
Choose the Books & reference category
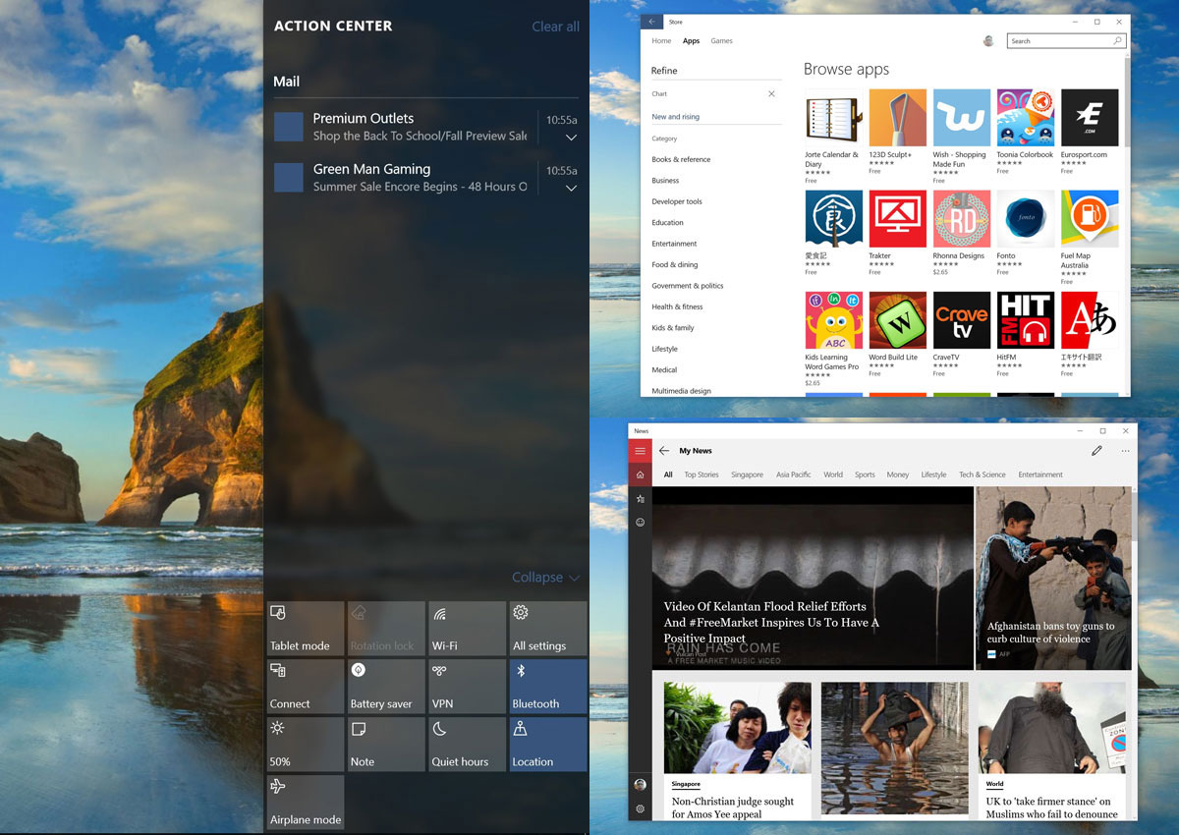[x=681, y=159]
